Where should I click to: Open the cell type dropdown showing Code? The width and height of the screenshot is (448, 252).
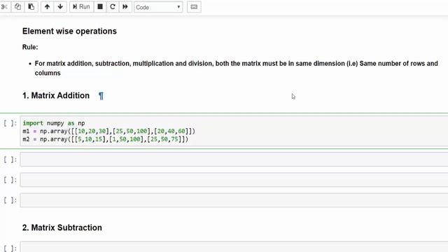pos(158,7)
